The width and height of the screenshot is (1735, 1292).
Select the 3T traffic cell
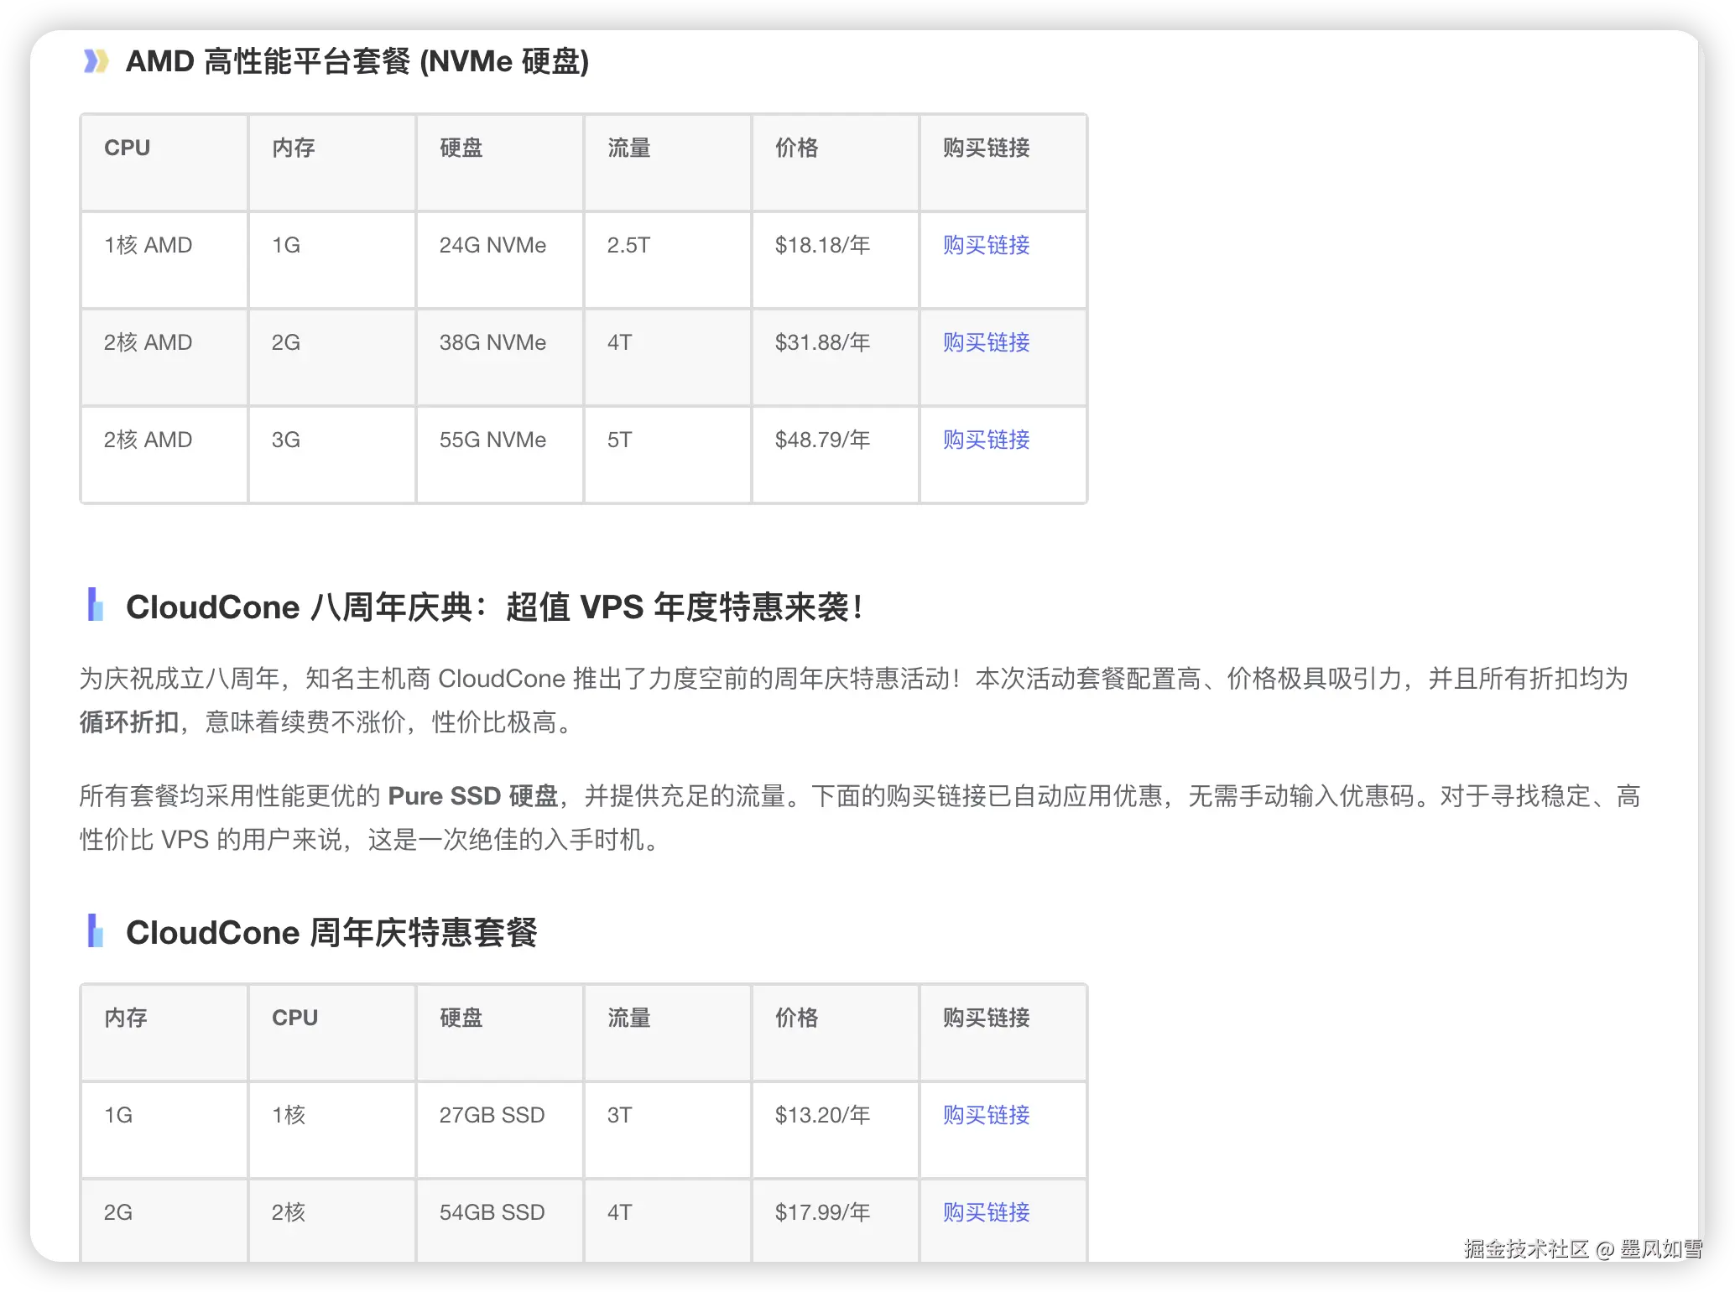pyautogui.click(x=668, y=1130)
